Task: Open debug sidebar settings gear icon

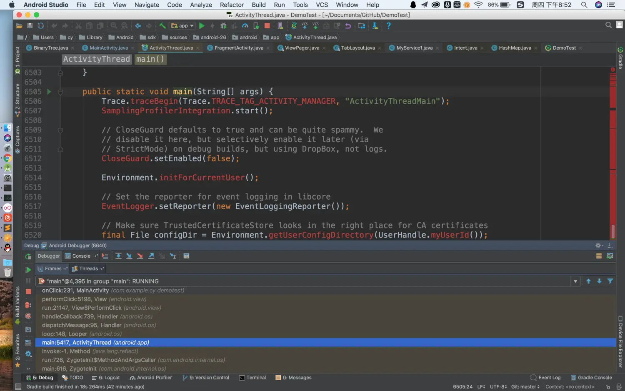Action: pyautogui.click(x=28, y=354)
